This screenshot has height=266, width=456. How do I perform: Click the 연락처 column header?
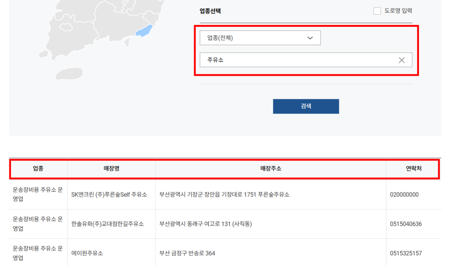pyautogui.click(x=413, y=169)
